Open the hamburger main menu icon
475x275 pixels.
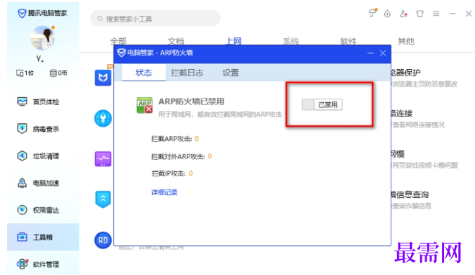click(436, 14)
